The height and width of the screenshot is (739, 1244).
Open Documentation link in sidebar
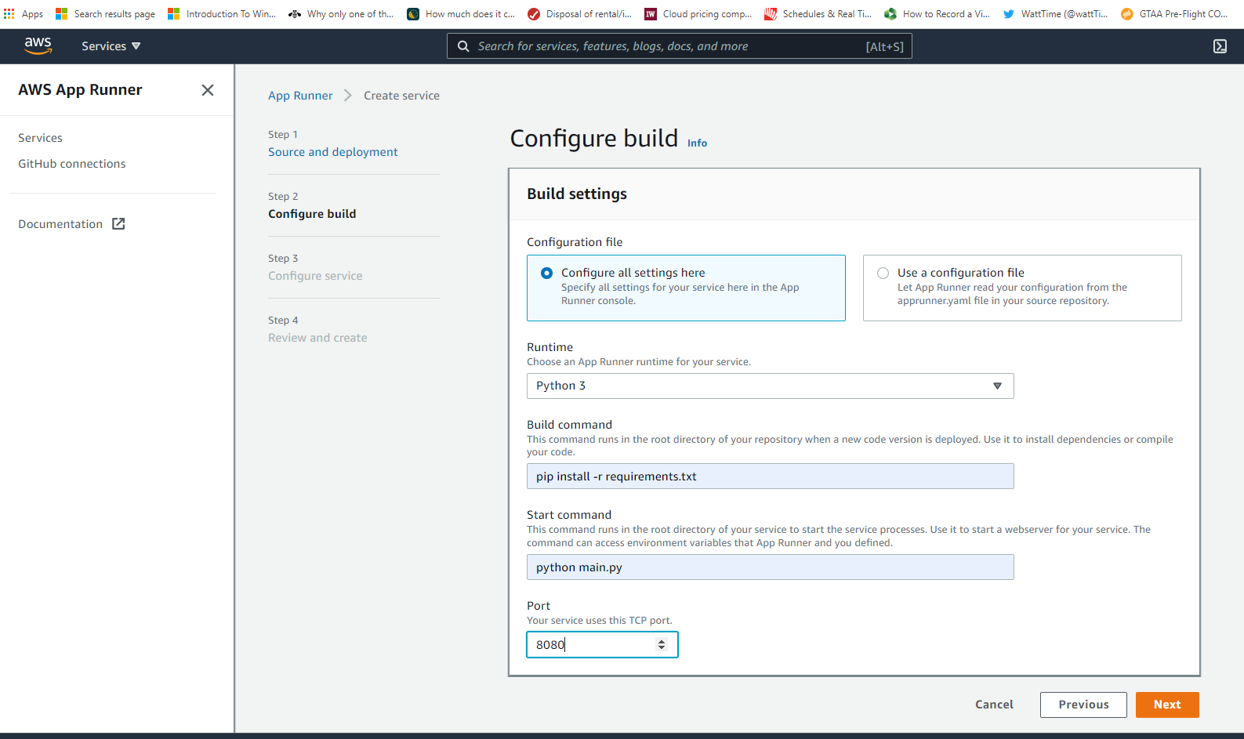click(x=60, y=224)
